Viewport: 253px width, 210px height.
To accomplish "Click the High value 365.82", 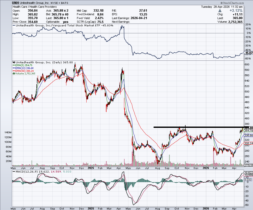I will (x=33, y=14).
